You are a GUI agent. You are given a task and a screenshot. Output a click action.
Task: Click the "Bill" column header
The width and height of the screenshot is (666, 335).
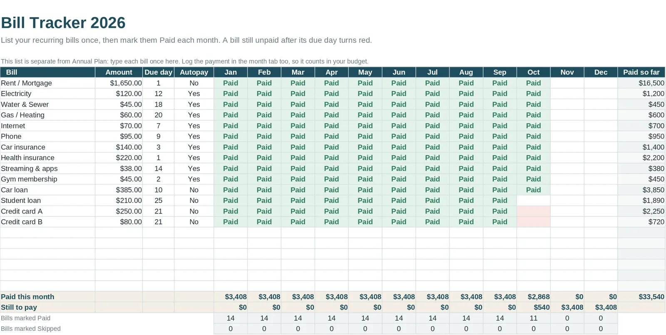point(47,72)
